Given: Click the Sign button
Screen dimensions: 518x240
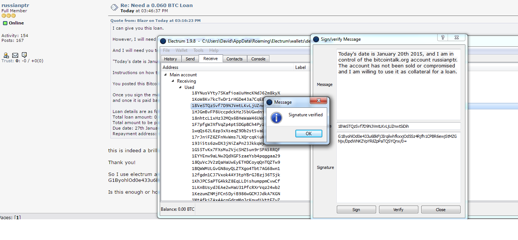Looking at the screenshot, I should (x=356, y=210).
